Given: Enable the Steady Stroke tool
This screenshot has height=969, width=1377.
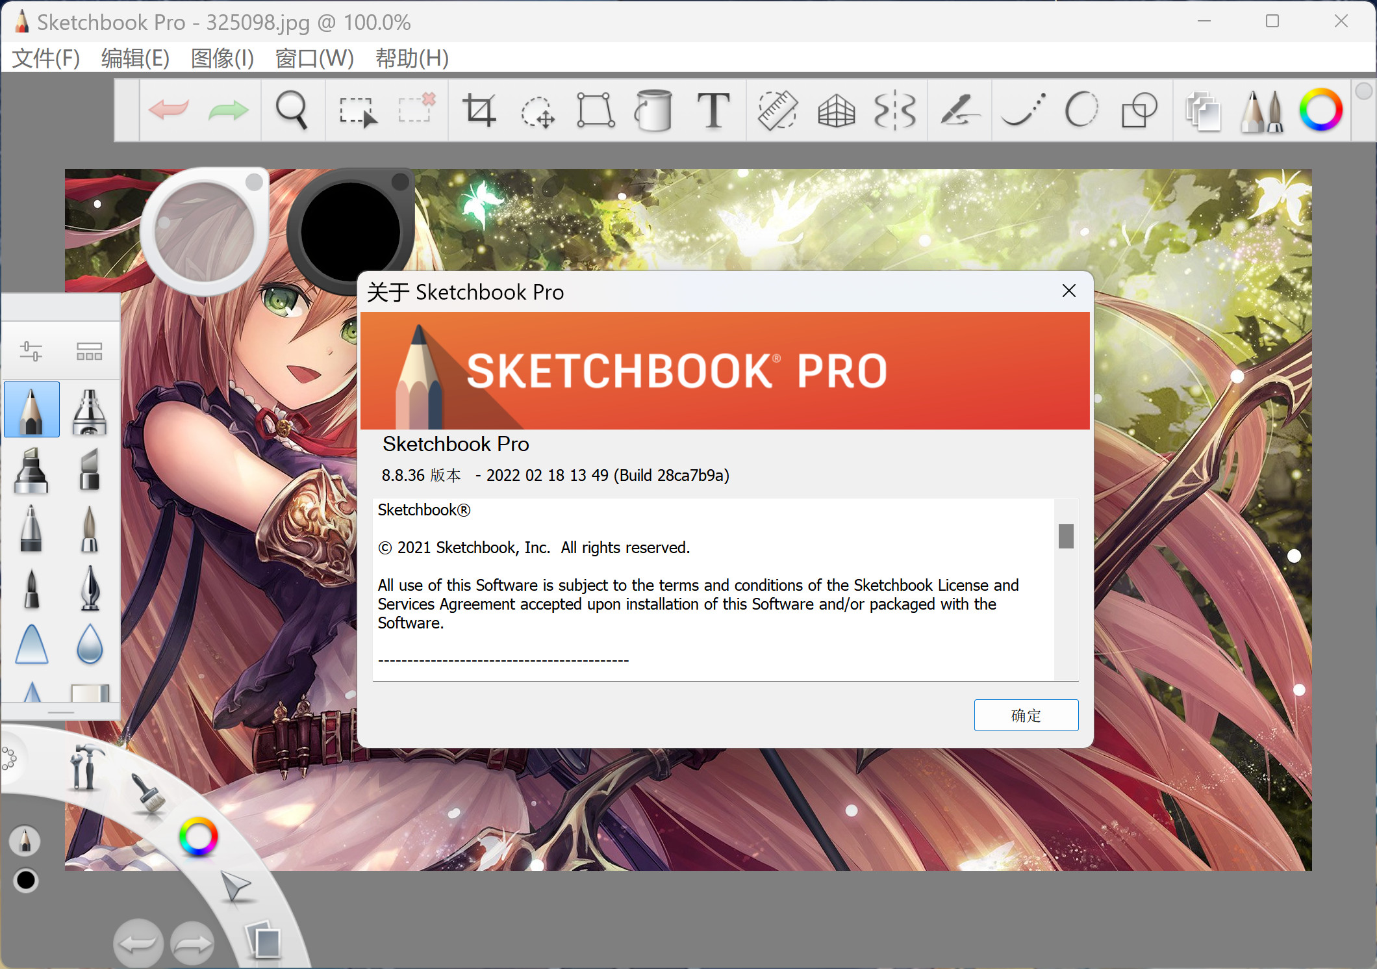Looking at the screenshot, I should coord(1023,109).
